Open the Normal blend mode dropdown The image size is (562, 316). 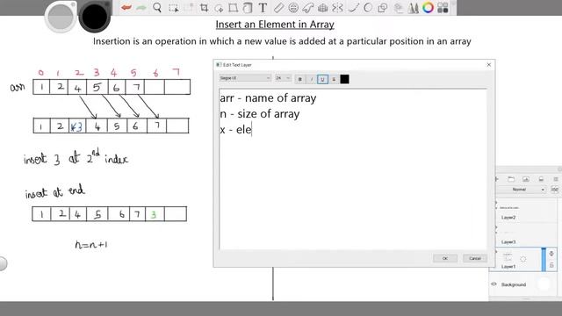[522, 190]
